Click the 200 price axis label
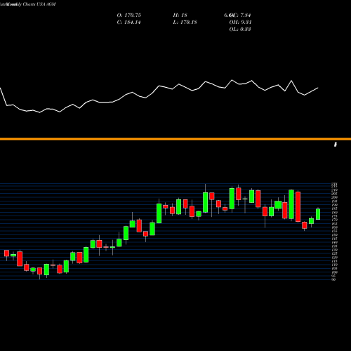351x351 pixels. tap(334, 197)
